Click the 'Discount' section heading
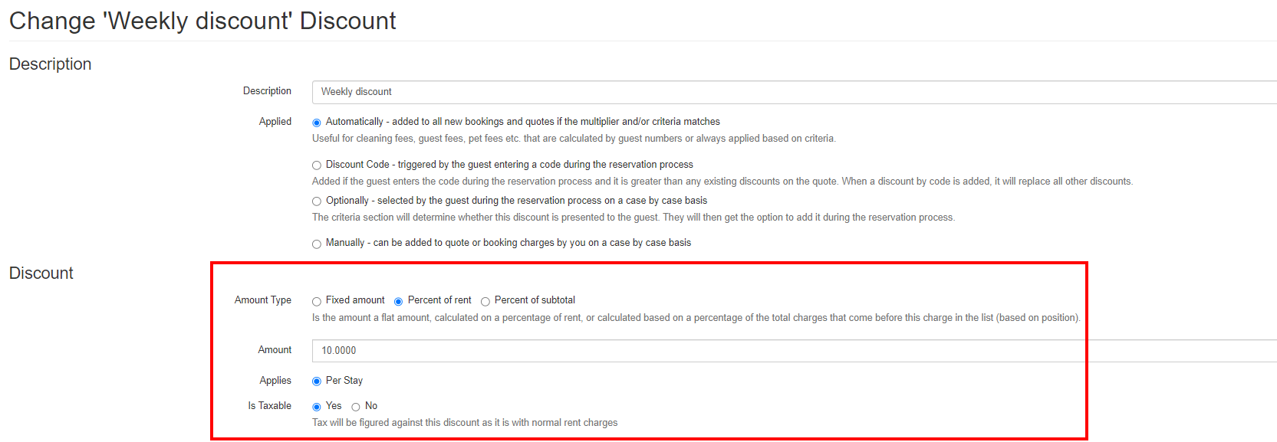Viewport: 1277px width, 442px height. [x=41, y=273]
